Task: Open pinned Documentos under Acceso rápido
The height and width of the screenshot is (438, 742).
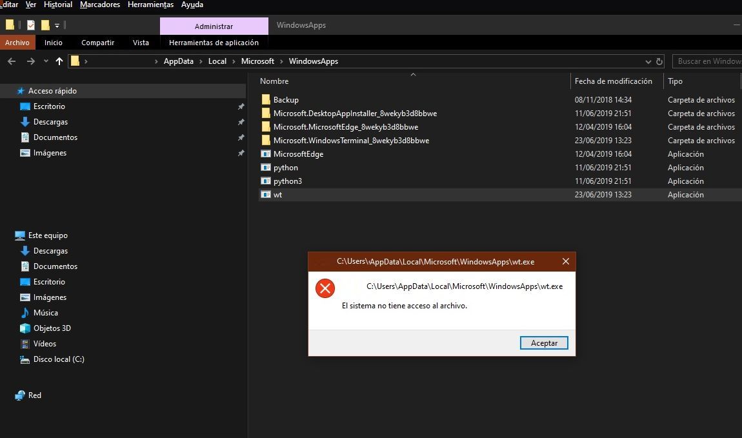Action: [x=55, y=137]
